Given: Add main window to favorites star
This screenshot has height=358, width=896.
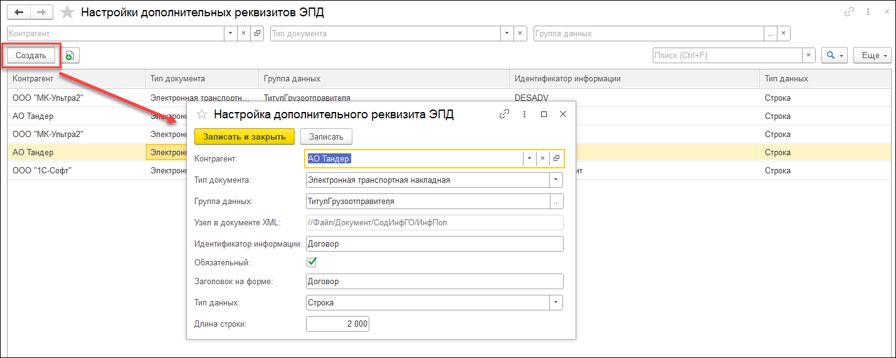Looking at the screenshot, I should click(x=68, y=13).
